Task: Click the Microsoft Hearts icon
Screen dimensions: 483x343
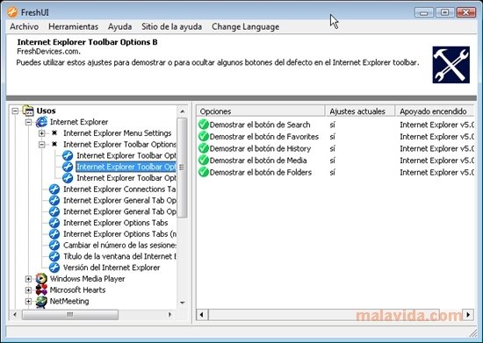Action: coord(41,290)
